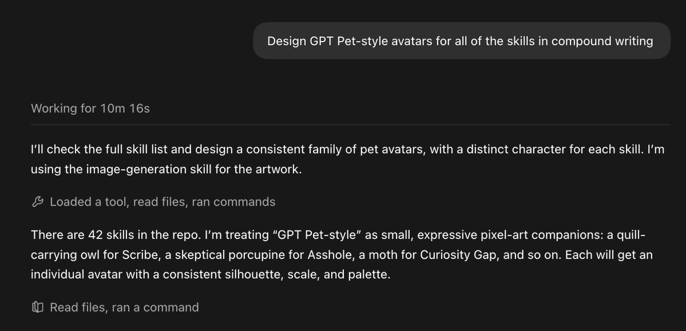The width and height of the screenshot is (686, 331).
Task: Click the paragraph starting There are 42 skills
Action: point(342,254)
